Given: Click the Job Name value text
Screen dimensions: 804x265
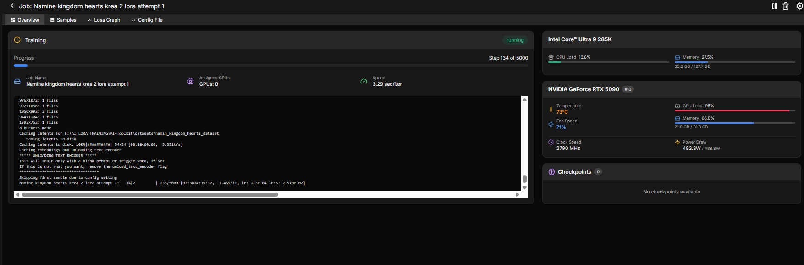Looking at the screenshot, I should (77, 84).
